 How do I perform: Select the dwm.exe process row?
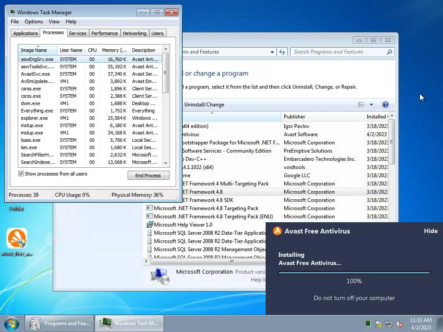click(x=90, y=103)
